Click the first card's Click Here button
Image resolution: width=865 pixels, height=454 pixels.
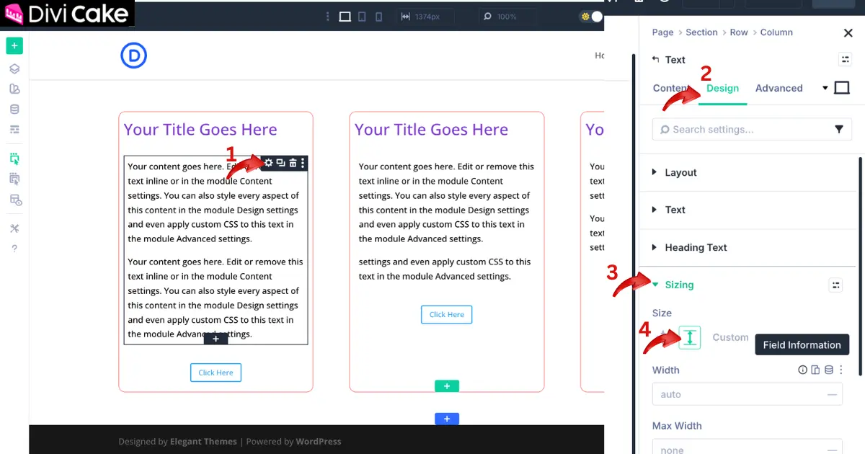tap(216, 373)
